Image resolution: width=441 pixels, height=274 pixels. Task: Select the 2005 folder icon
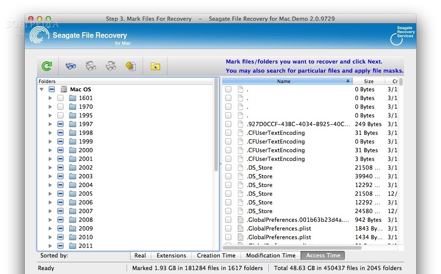(x=73, y=194)
